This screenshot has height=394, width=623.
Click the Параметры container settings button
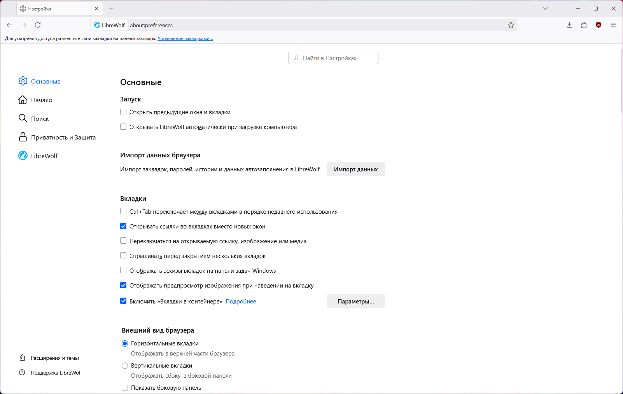[356, 301]
